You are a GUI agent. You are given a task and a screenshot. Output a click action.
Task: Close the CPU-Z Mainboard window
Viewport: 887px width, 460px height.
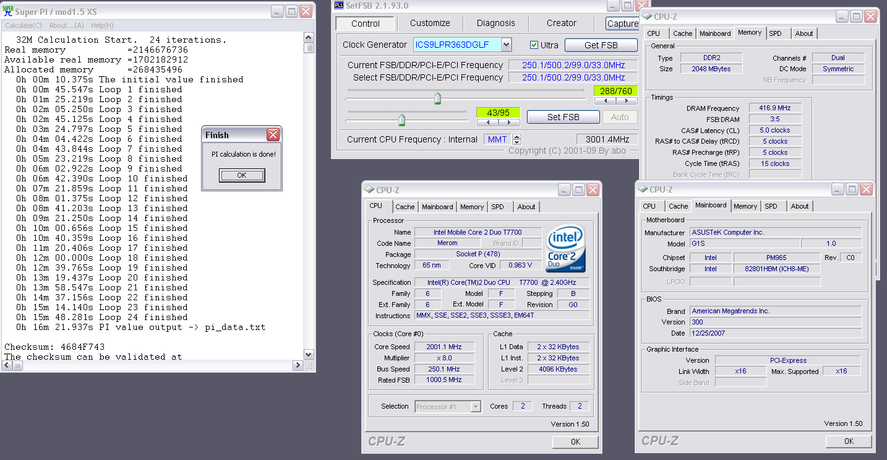click(866, 189)
